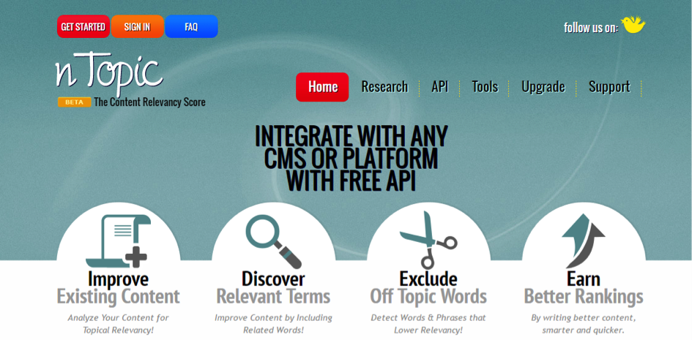Click the scissors Exclude icon
Viewport: 692px width, 340px height.
click(428, 240)
